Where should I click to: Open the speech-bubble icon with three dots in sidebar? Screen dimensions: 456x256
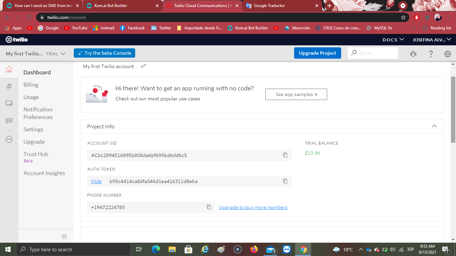9,121
